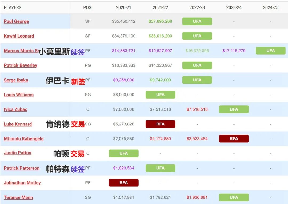Open Kawhi Leonard's player link

point(19,36)
